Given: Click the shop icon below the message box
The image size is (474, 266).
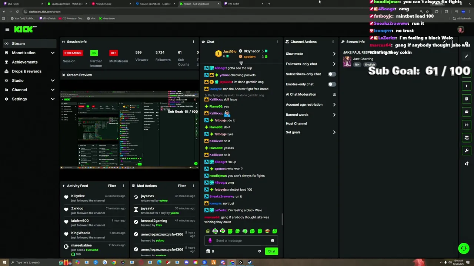Looking at the screenshot, I should click(x=208, y=251).
